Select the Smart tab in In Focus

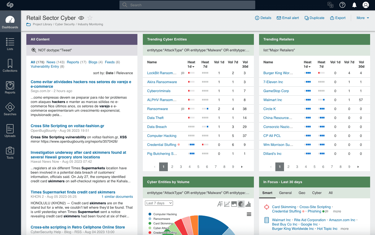click(x=267, y=193)
